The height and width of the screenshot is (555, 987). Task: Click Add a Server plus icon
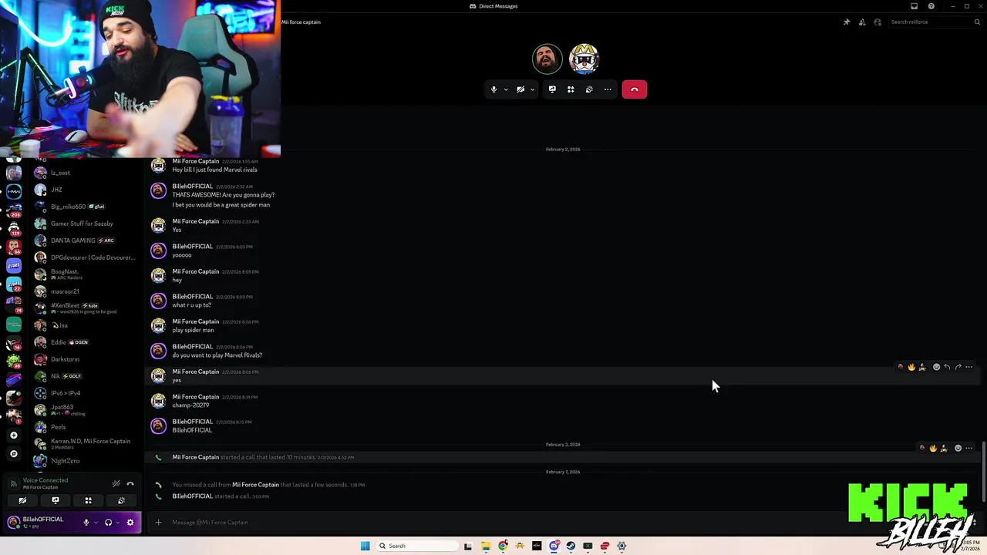tap(14, 436)
